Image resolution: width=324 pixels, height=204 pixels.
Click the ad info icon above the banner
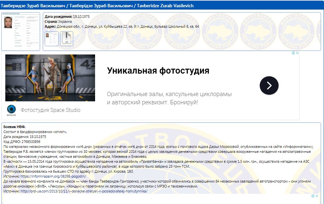[293, 53]
